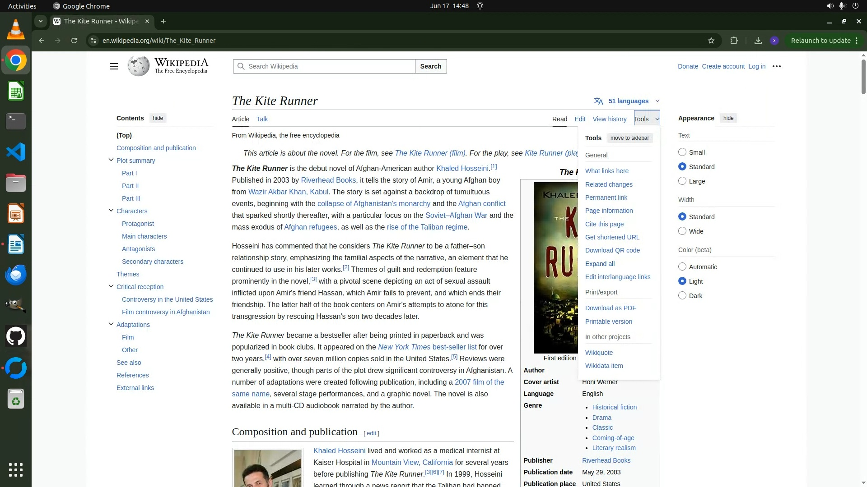Click the Khaled Hosseini link in intro

coord(462,168)
